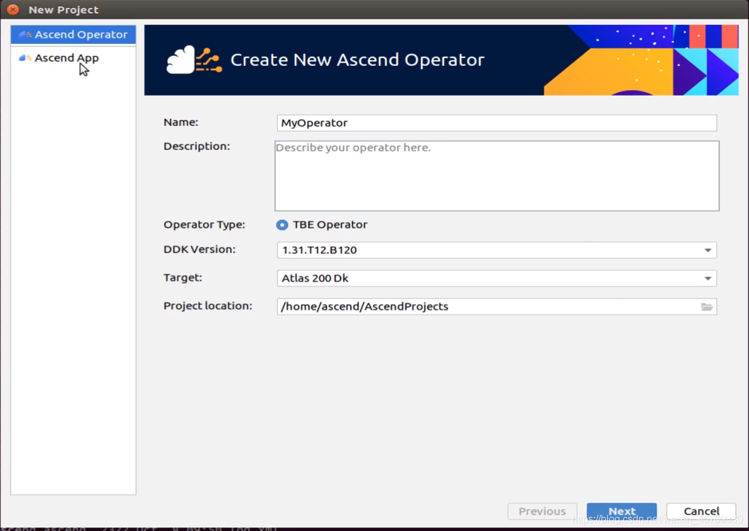Click the cloud logo in the header banner
The image size is (749, 531).
tap(194, 60)
